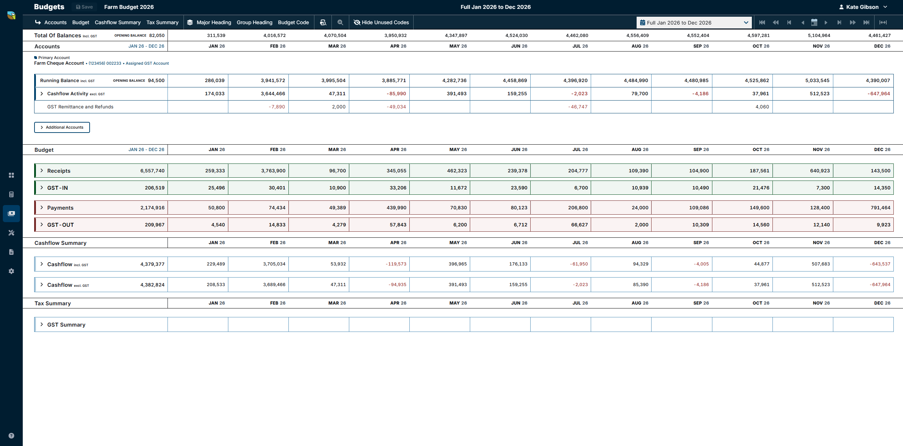The height and width of the screenshot is (446, 903).
Task: Click the Payments DEC value 791,464
Action: pyautogui.click(x=880, y=208)
